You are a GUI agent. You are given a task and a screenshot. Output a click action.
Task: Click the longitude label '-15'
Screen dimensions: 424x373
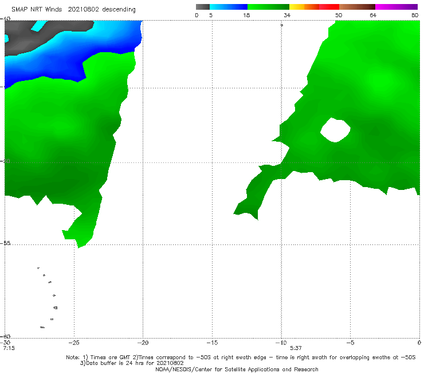point(212,343)
